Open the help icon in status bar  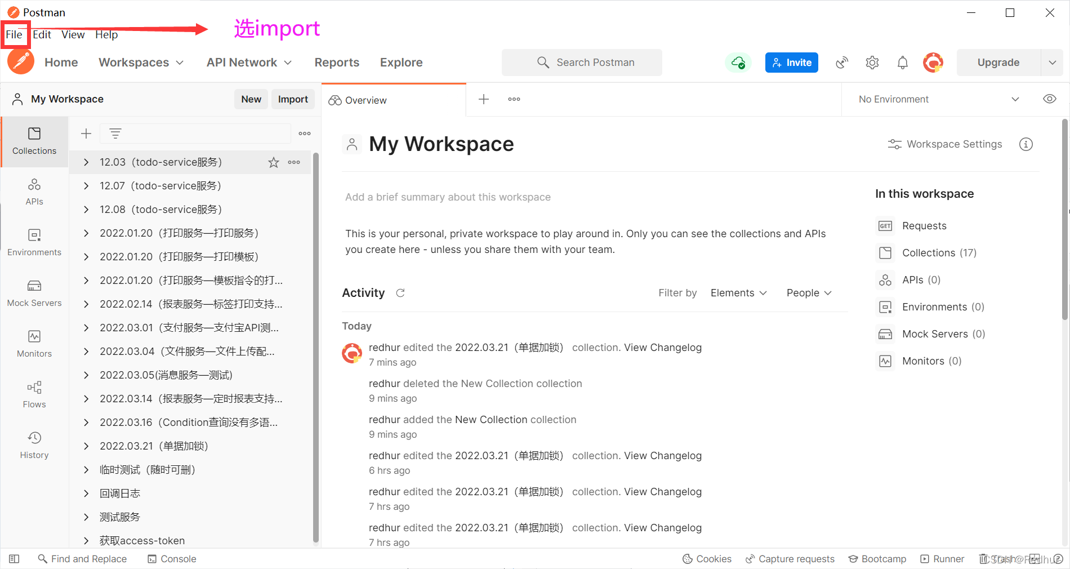point(1058,559)
